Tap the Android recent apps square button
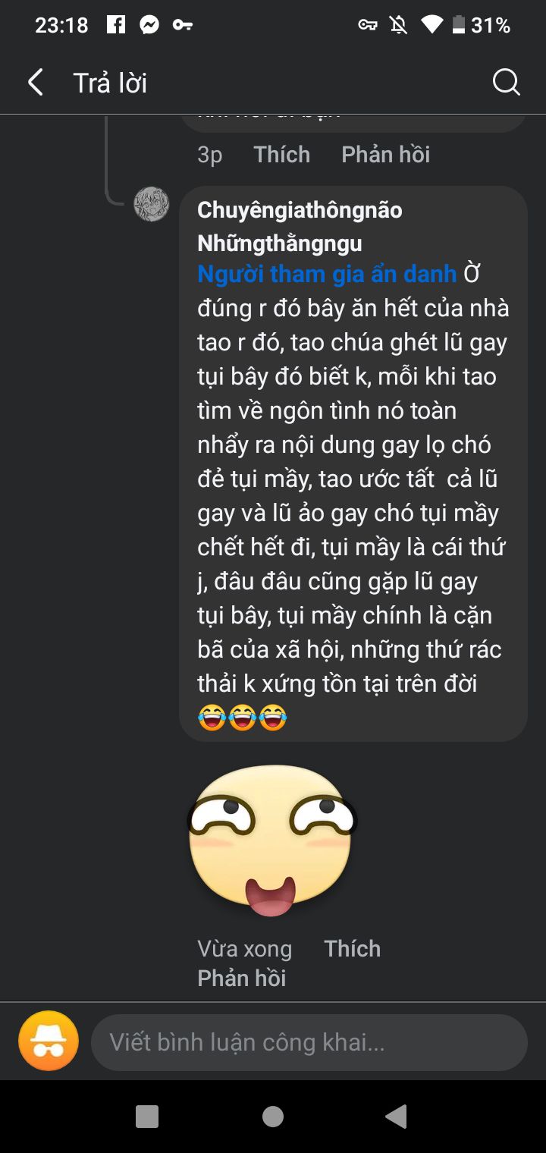This screenshot has height=1153, width=546. pos(147,1117)
